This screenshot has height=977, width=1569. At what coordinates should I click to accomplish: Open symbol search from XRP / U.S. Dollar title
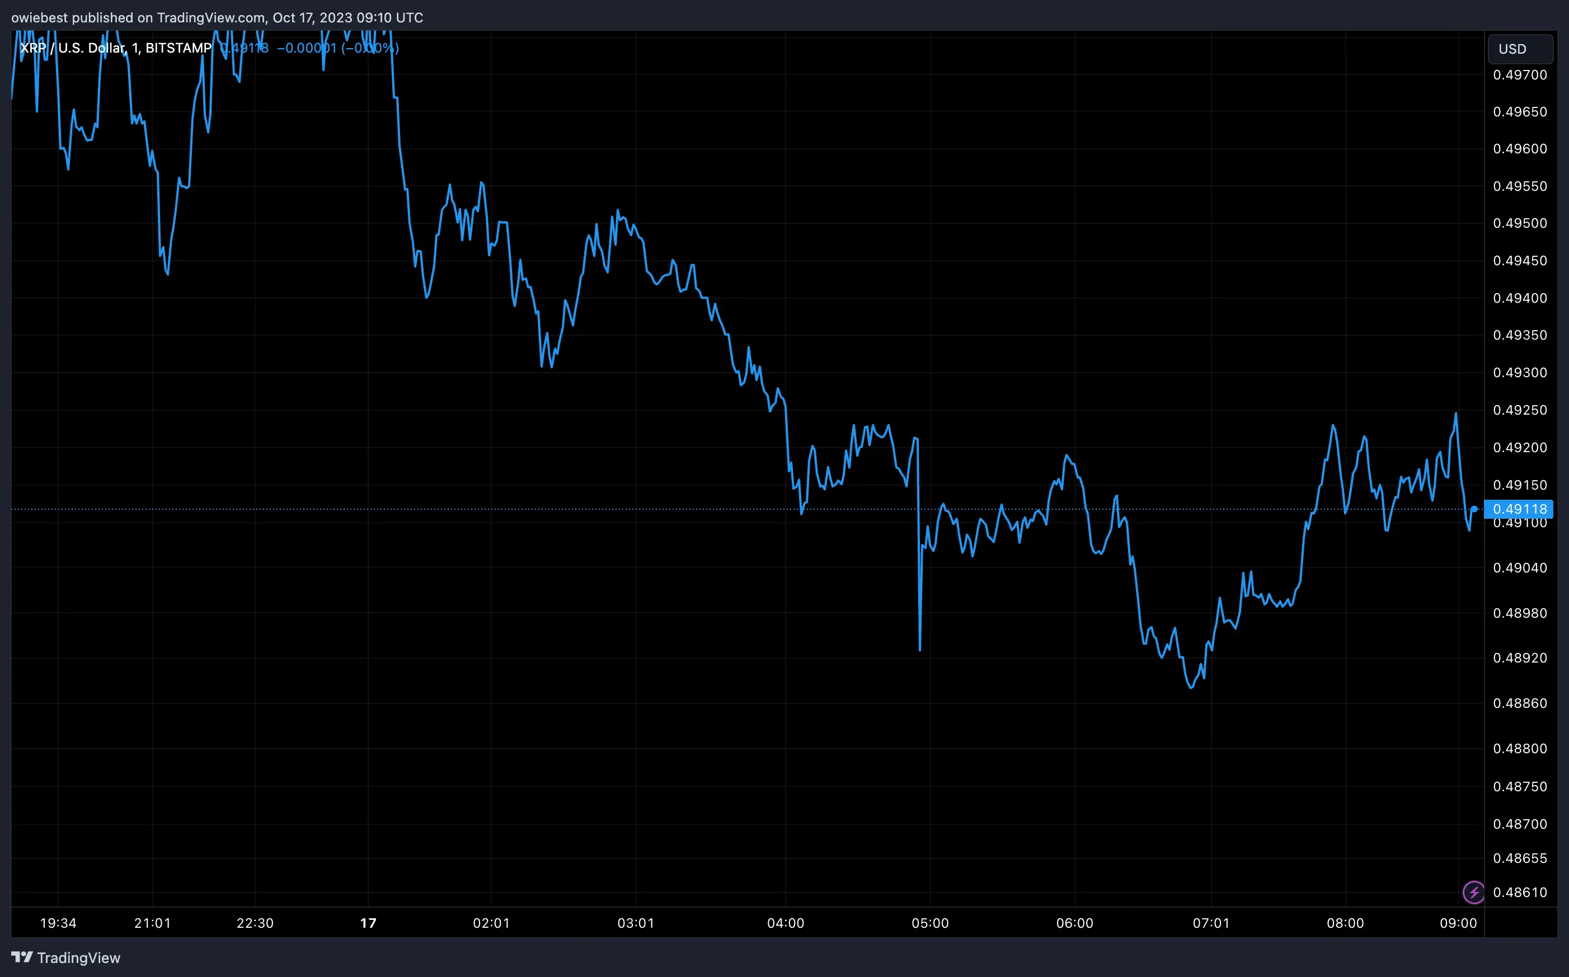tap(71, 48)
